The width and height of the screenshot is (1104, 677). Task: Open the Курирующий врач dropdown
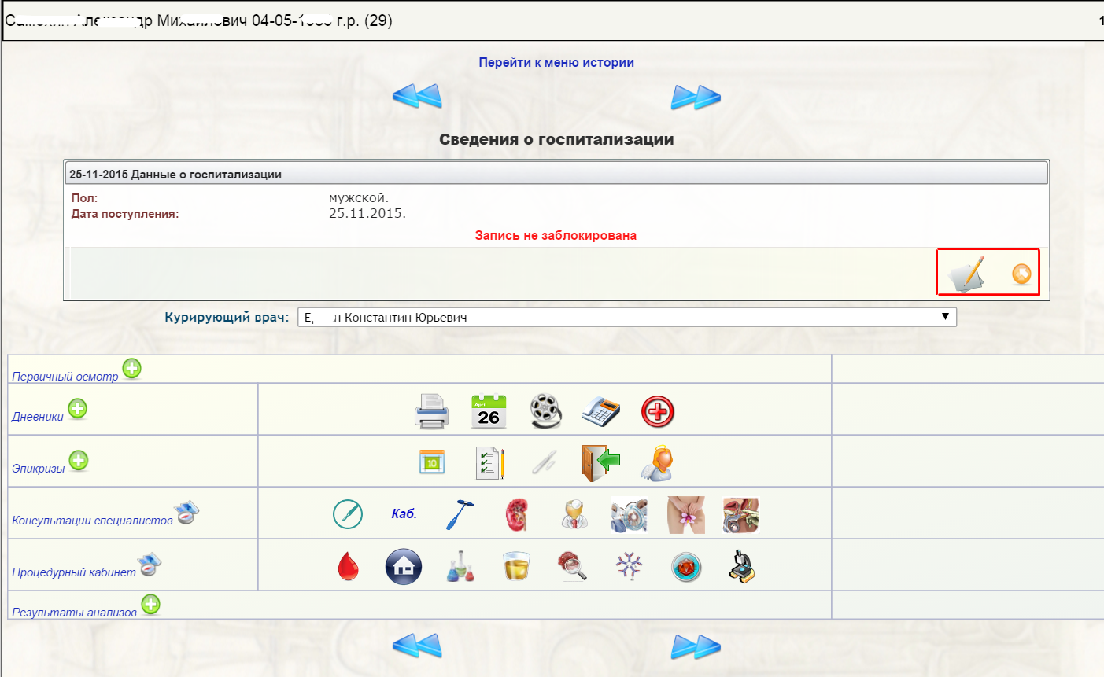pos(626,317)
